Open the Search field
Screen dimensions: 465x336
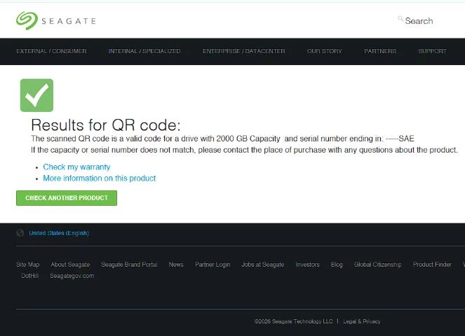click(x=419, y=21)
